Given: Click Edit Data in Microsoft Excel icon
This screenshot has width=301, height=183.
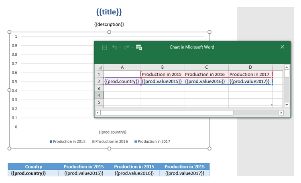Looking at the screenshot, I should pos(139,47).
